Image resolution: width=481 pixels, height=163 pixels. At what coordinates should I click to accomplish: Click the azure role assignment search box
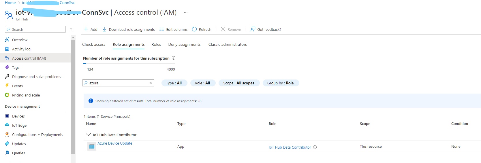[118, 83]
